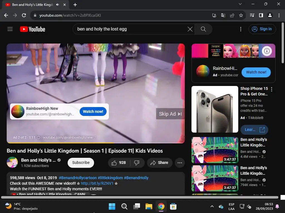Open the http://bit.ly/RZNV1 link
Image resolution: width=285 pixels, height=213 pixels.
coord(97,183)
